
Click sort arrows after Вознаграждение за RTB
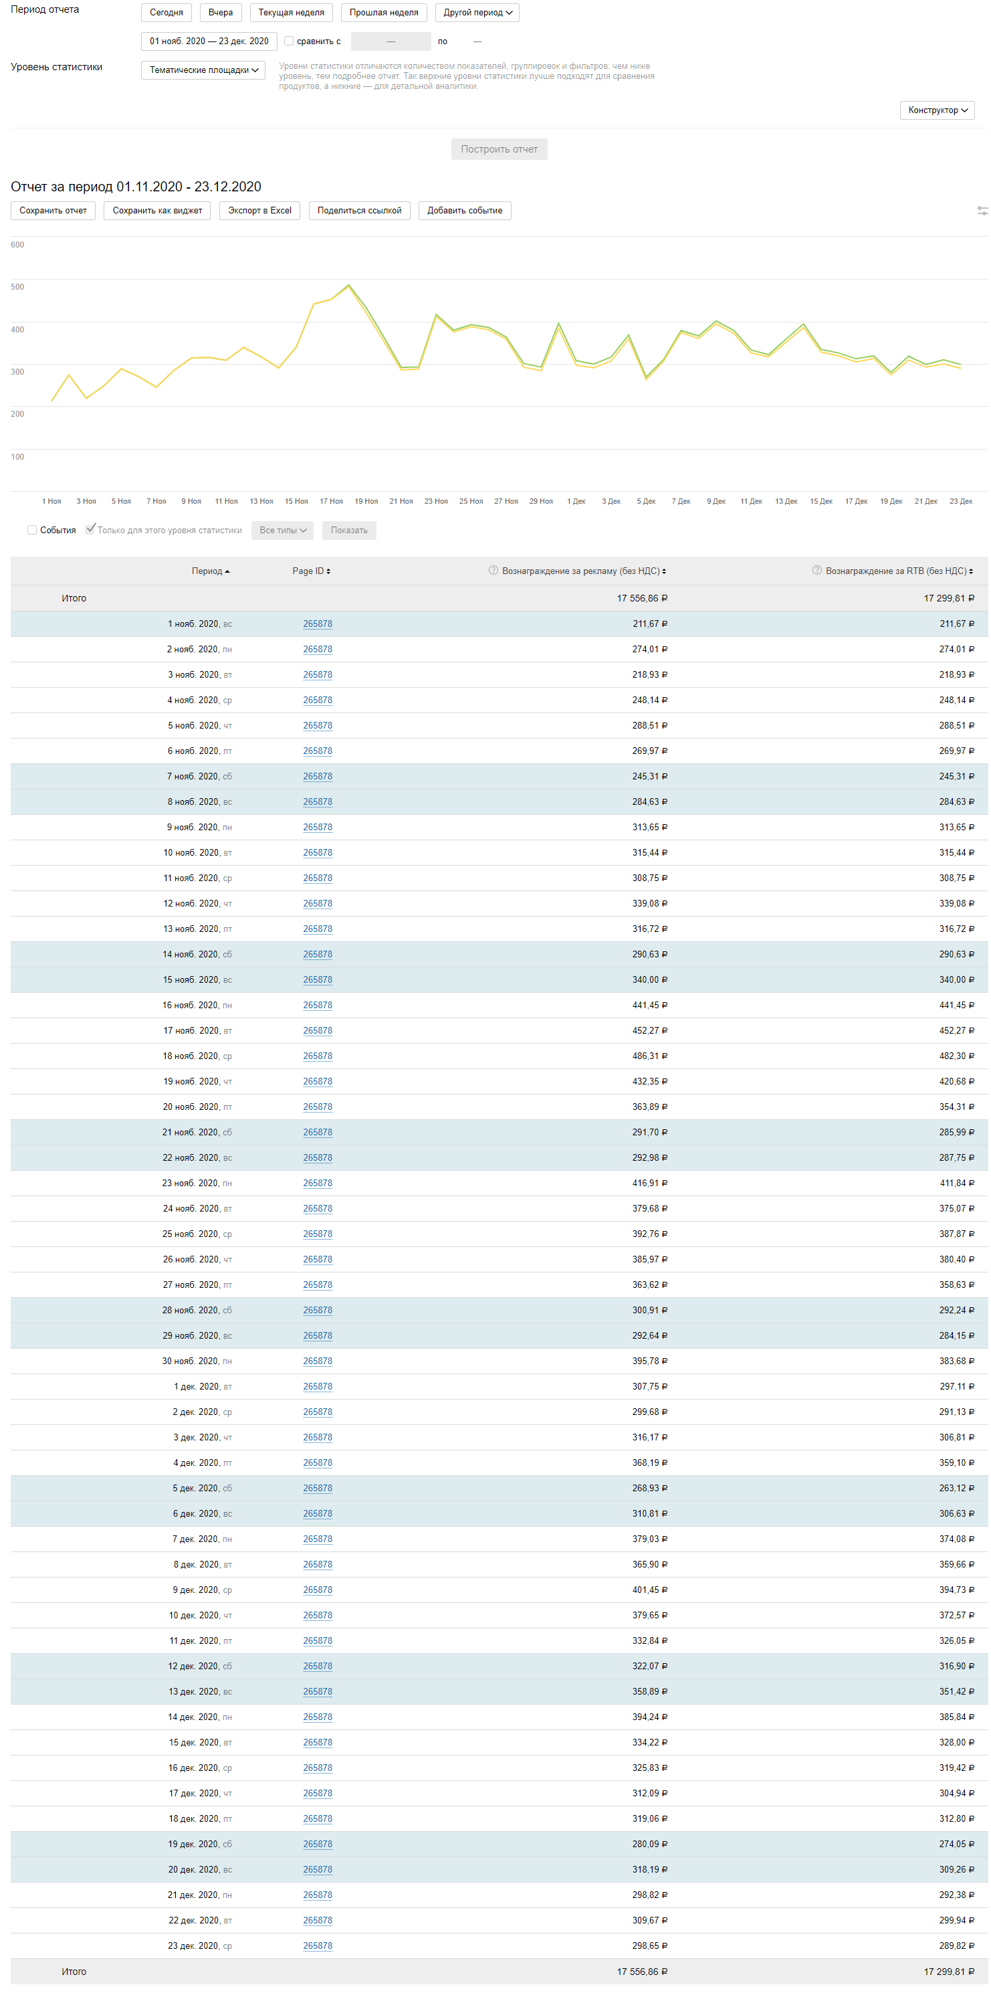971,572
